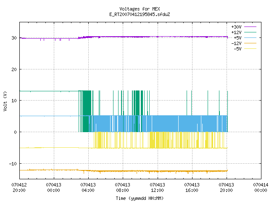Click the y-axis tick value 20
Screen dimensions: 269x202
coord(14,69)
